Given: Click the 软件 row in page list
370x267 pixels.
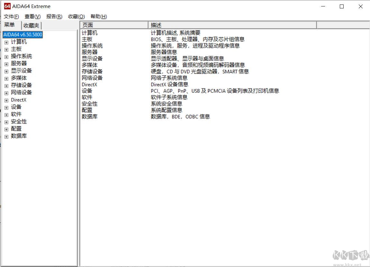Looking at the screenshot, I should tap(87, 97).
